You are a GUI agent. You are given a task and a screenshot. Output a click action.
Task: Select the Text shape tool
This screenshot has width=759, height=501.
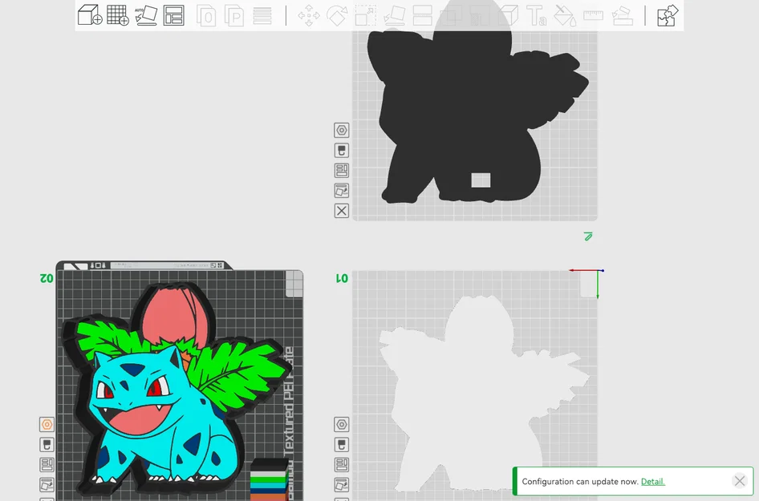coord(536,15)
